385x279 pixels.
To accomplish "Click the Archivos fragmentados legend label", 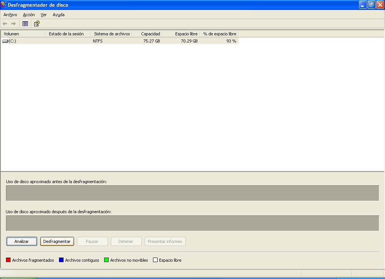I will [x=33, y=260].
